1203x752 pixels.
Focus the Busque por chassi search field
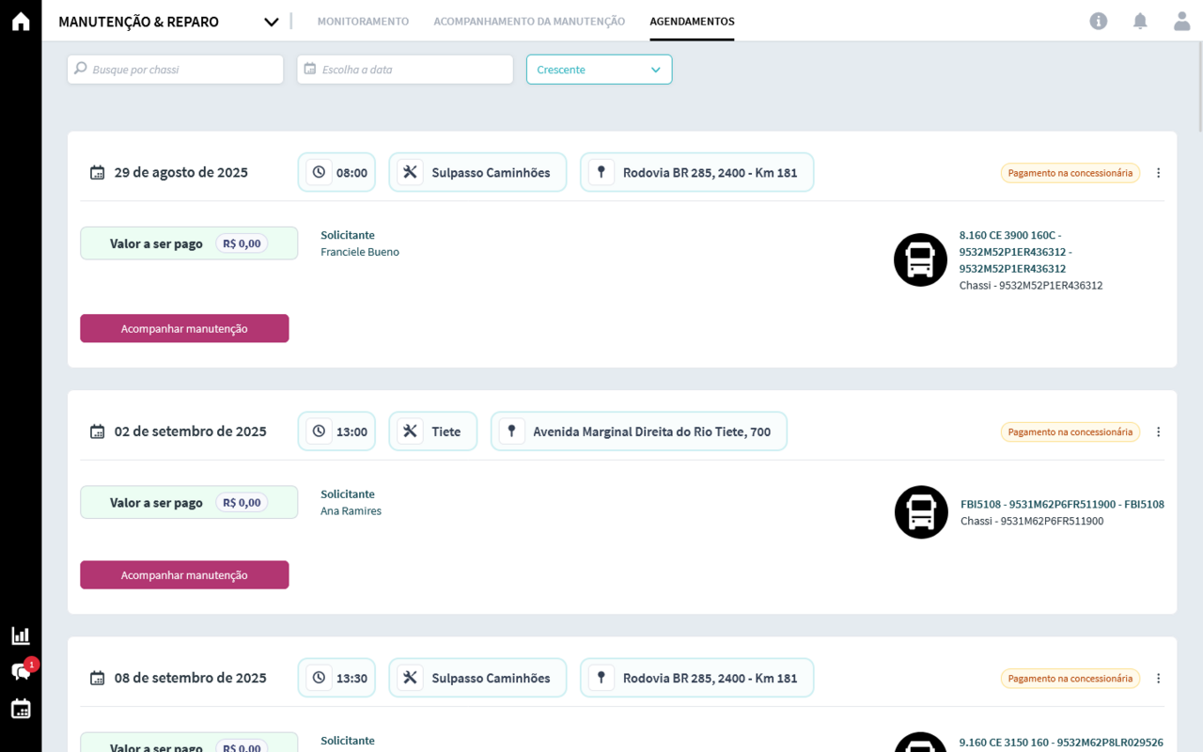pyautogui.click(x=176, y=70)
